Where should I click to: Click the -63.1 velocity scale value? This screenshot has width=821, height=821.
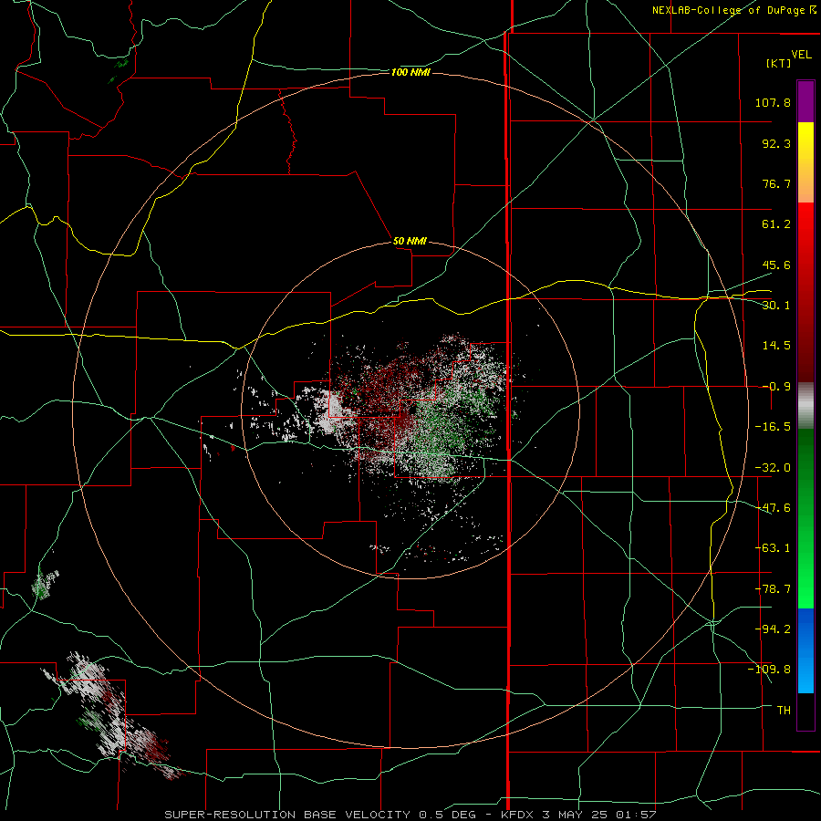coord(773,548)
